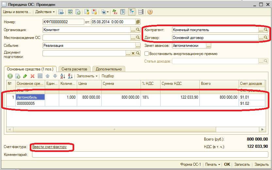The image size is (272, 170).
Task: Open the Help question mark icon
Action: click(150, 12)
